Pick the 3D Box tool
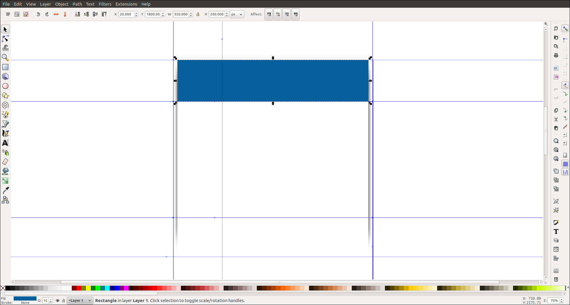570x305 pixels. (5, 76)
